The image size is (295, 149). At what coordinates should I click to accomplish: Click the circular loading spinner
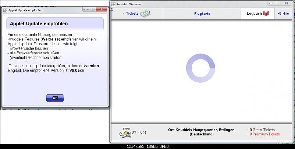(200, 68)
